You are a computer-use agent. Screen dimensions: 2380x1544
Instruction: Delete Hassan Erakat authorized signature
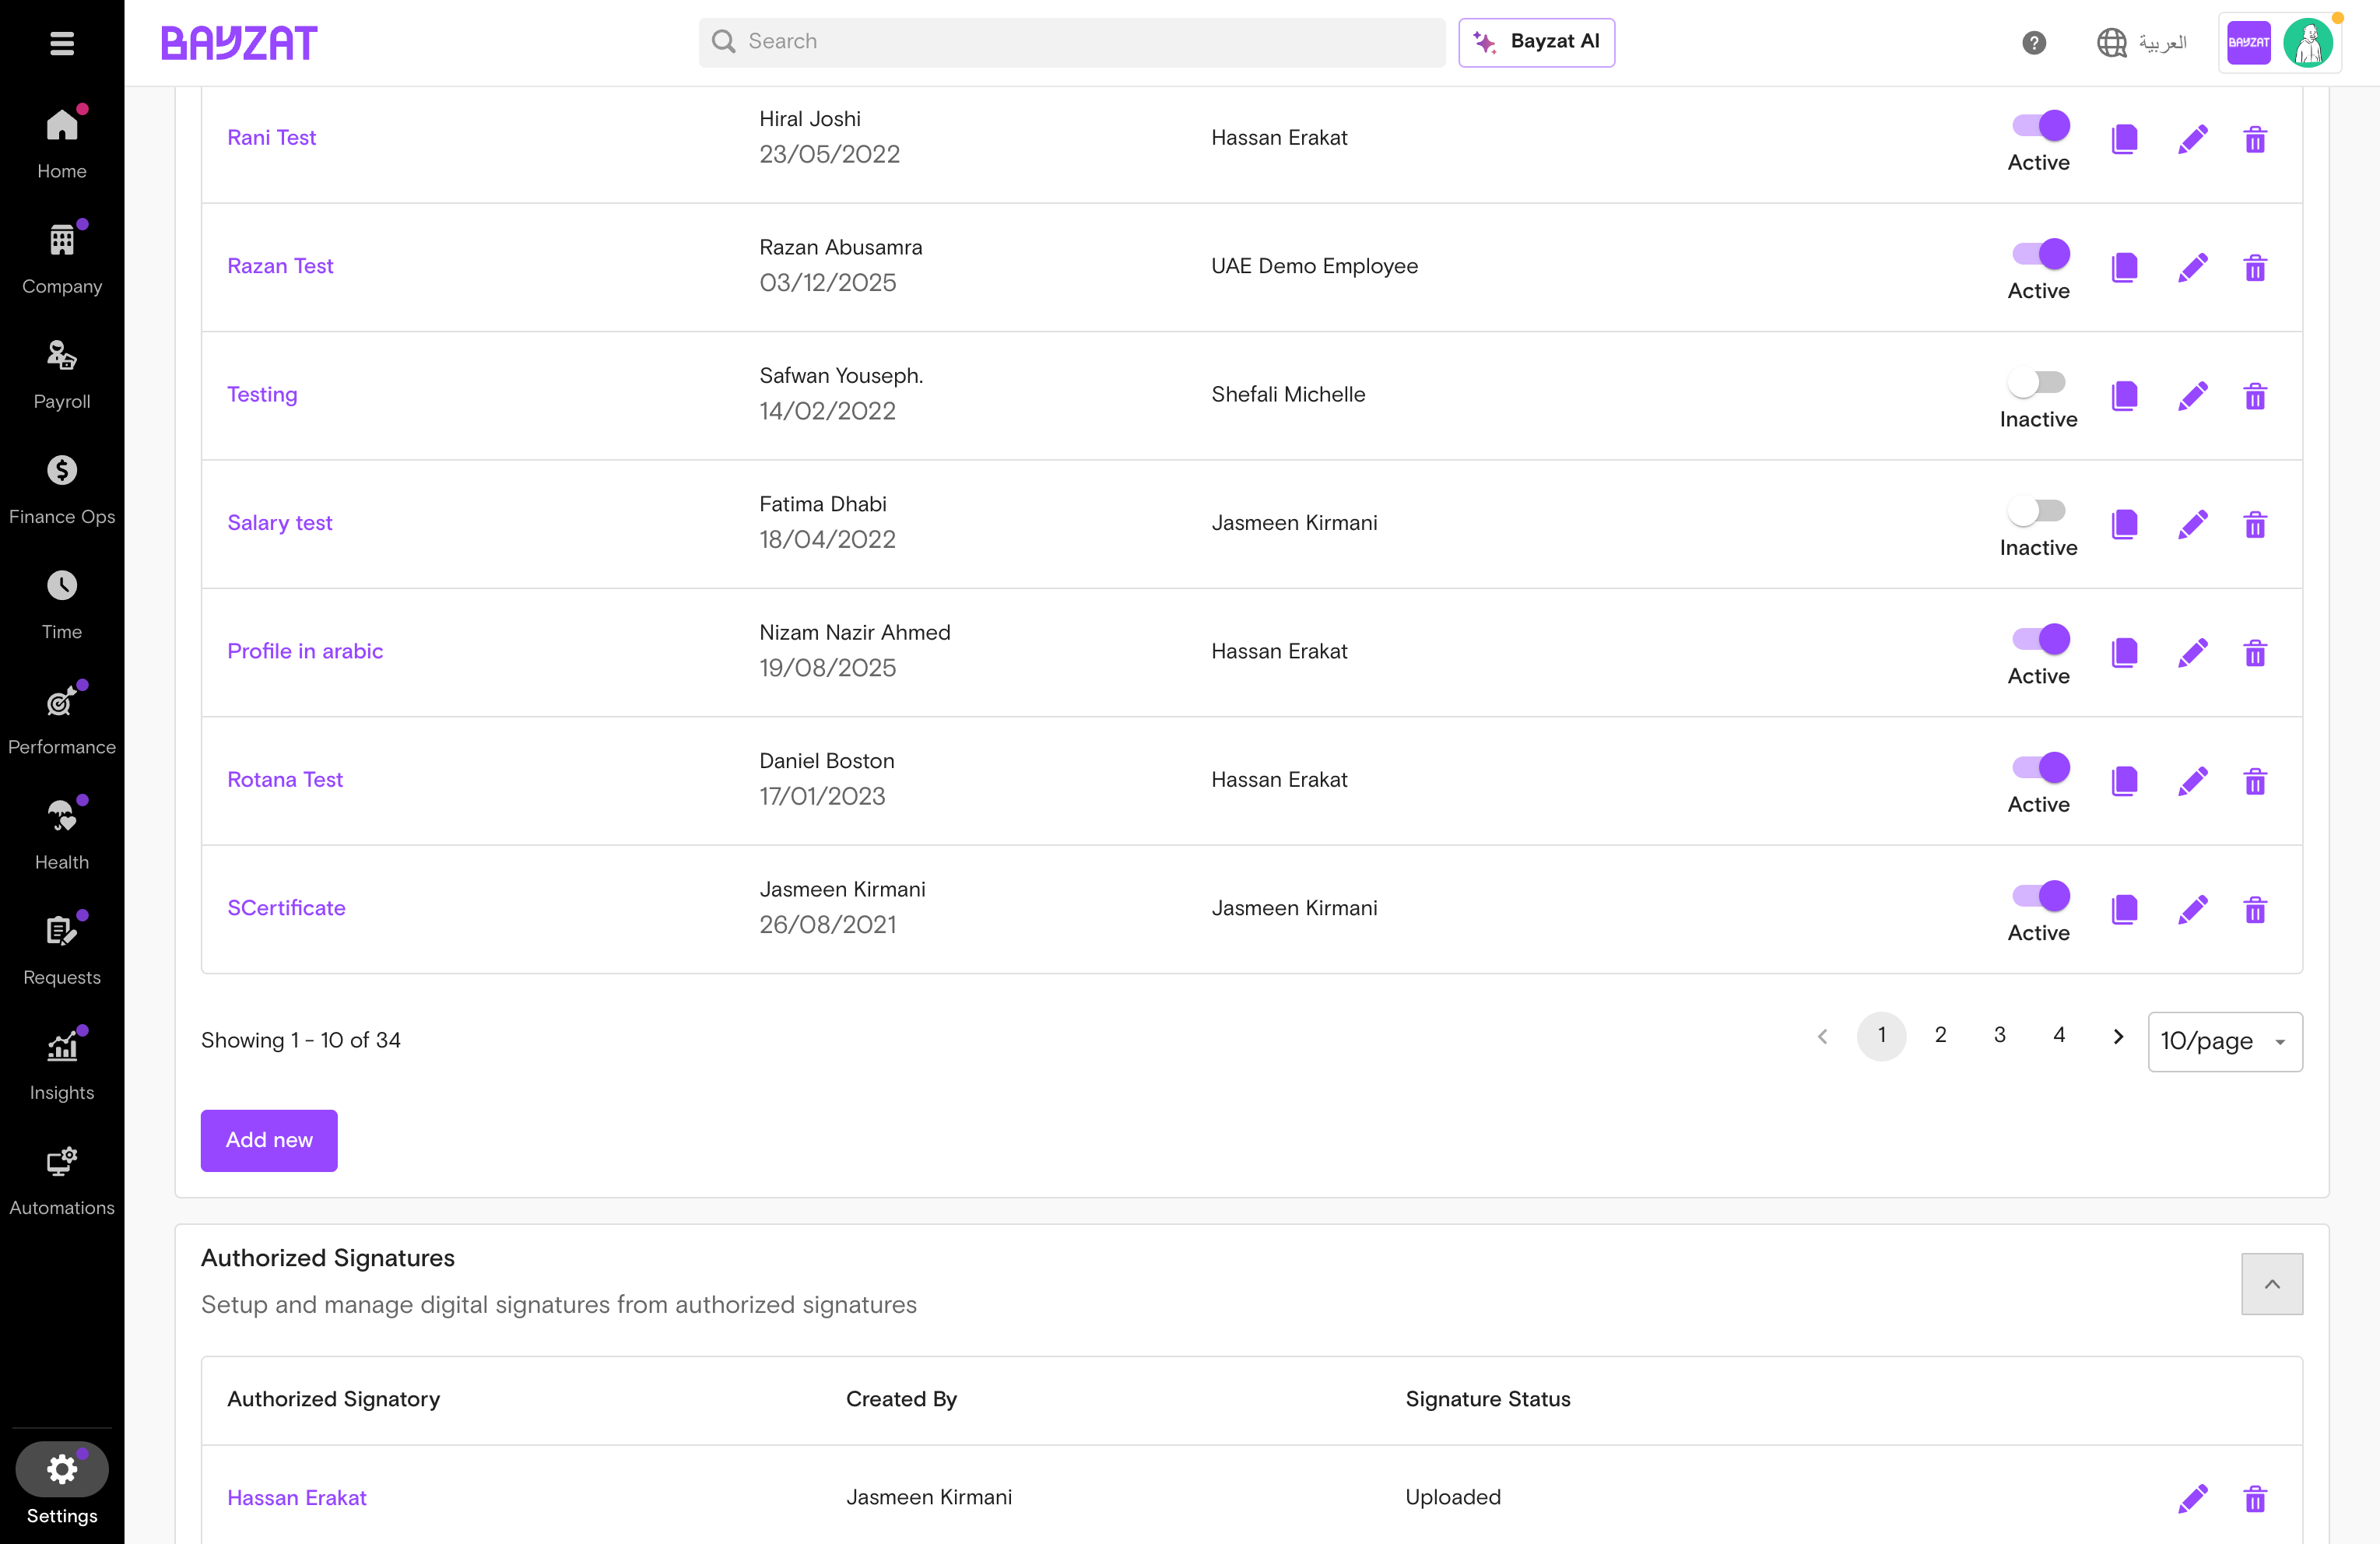[x=2255, y=1498]
